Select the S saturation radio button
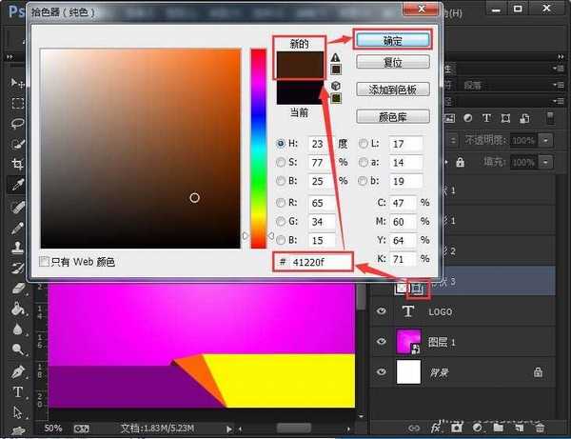This screenshot has height=439, width=571. 281,162
